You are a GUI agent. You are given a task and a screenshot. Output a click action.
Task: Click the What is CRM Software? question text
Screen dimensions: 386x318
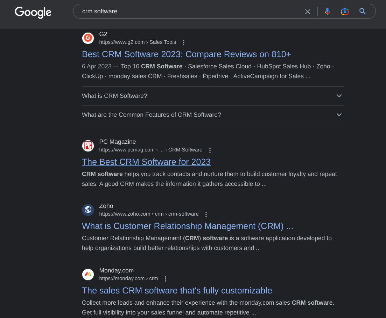point(114,96)
